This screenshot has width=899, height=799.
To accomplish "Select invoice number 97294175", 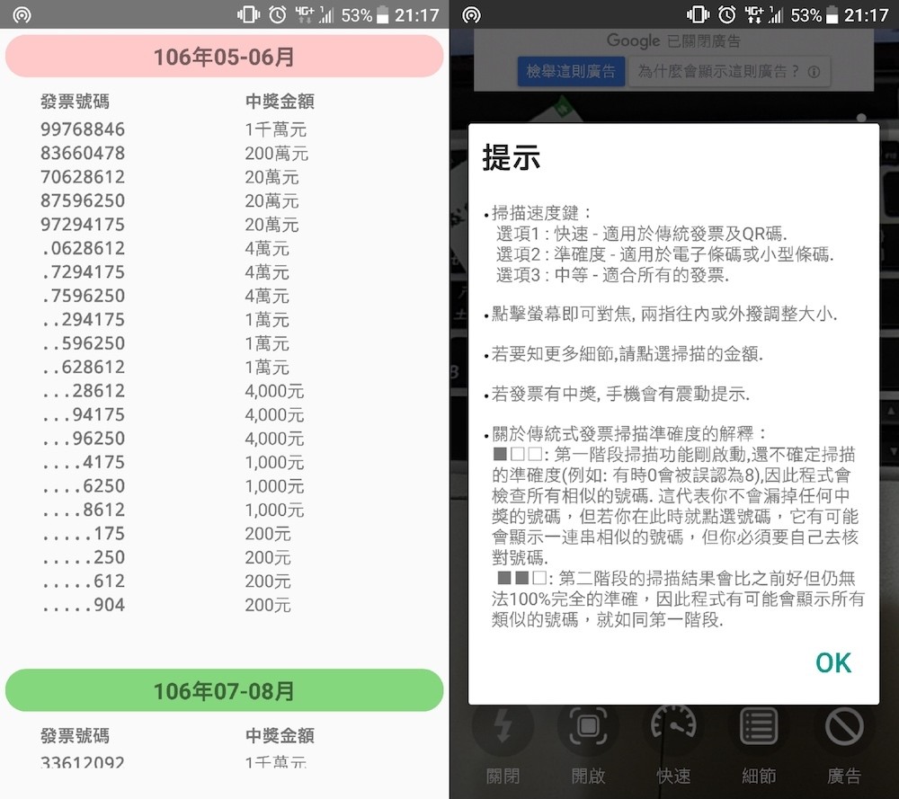I will [83, 225].
